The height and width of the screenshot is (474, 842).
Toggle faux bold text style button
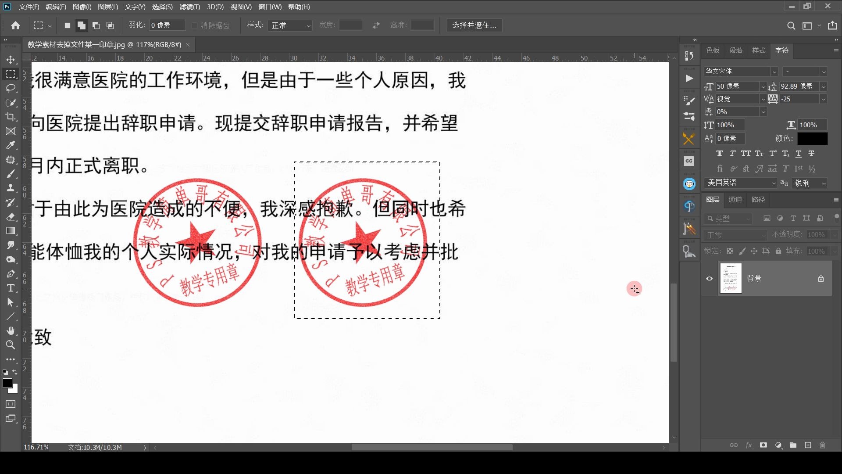tap(719, 153)
